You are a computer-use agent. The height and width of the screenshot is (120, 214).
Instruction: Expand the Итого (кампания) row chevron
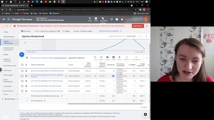(27, 101)
